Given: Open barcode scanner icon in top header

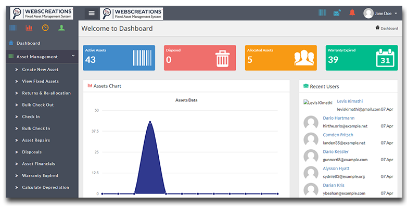Looking at the screenshot, I should pyautogui.click(x=322, y=12).
